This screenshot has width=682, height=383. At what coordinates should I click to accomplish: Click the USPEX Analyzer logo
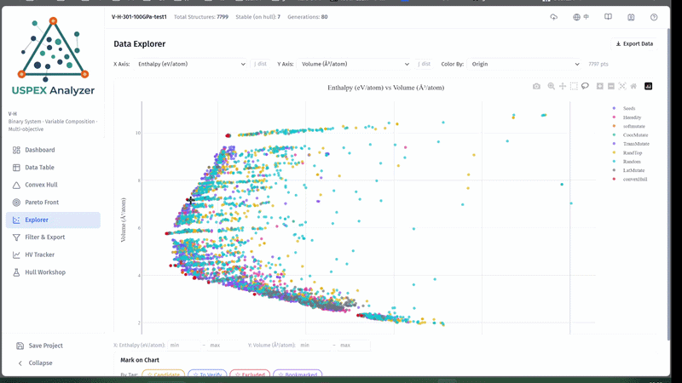coord(53,56)
